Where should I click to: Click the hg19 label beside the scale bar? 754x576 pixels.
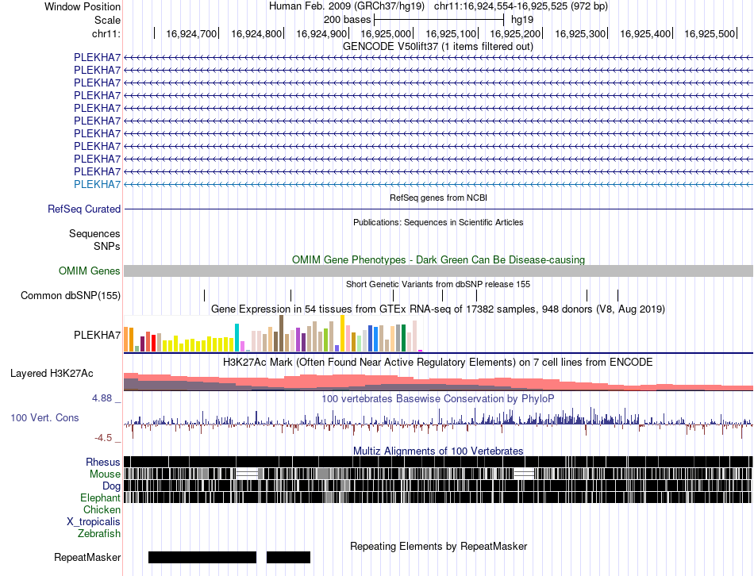522,20
